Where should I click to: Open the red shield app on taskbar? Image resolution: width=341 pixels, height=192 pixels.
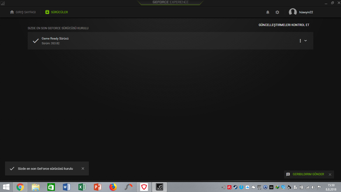coord(144,187)
